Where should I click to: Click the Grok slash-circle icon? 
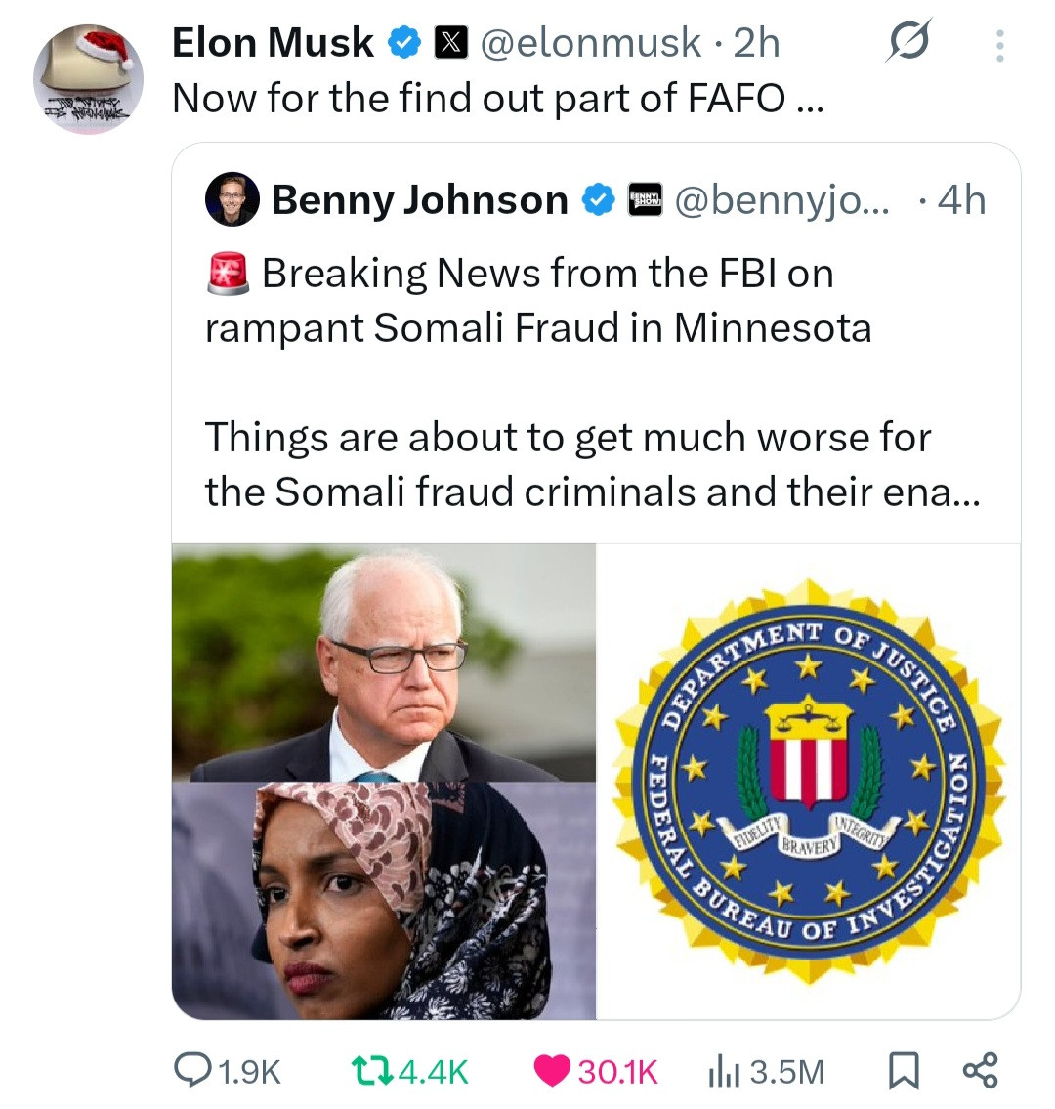coord(908,41)
